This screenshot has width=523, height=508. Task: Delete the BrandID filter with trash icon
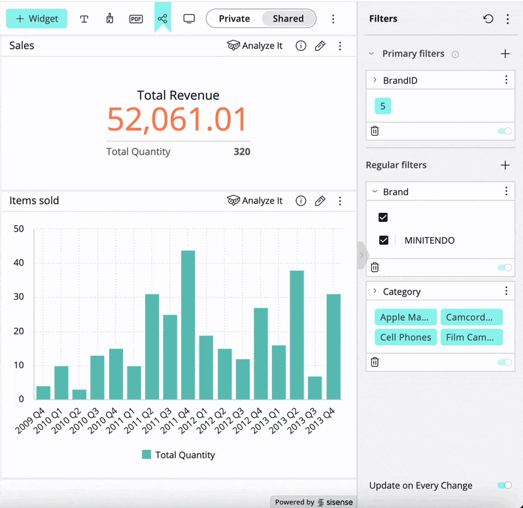(x=375, y=131)
